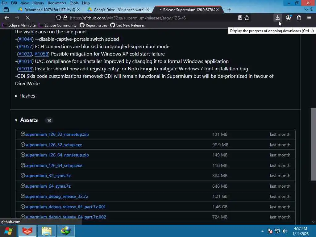Open the View menu

25,3
